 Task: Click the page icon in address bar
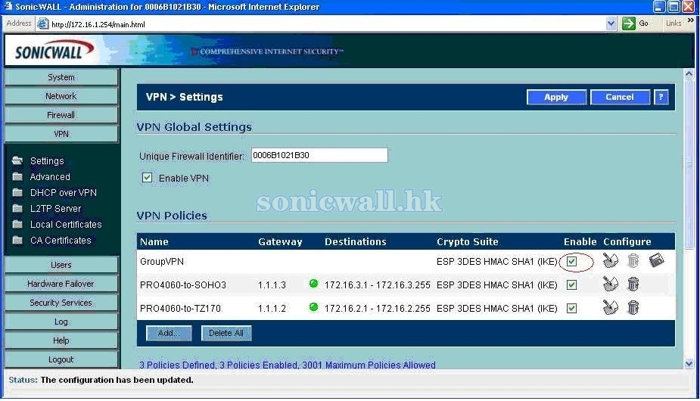42,23
